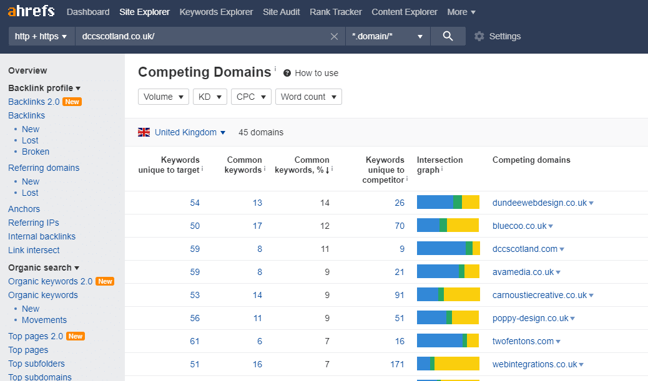Expand the More menu in top navigation
The width and height of the screenshot is (648, 381).
pos(461,12)
